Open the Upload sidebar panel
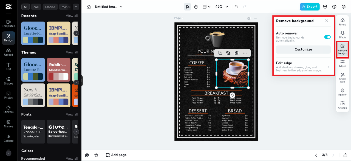This screenshot has width=351, height=161. pyautogui.click(x=9, y=52)
